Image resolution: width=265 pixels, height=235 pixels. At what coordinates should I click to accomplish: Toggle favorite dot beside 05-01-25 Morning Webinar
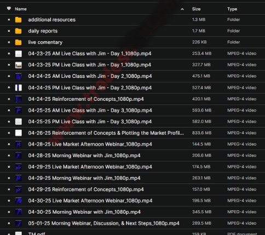point(9,223)
